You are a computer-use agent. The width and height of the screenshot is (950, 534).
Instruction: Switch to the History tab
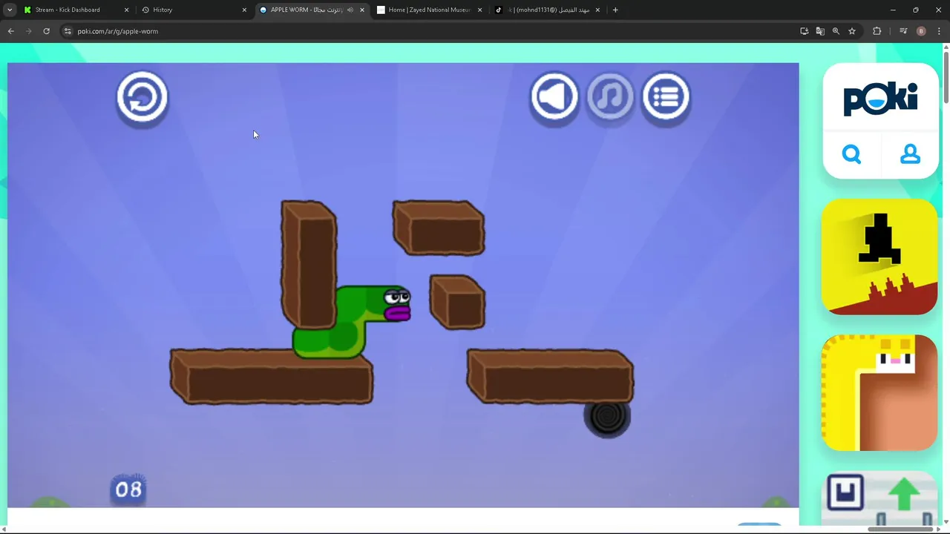click(194, 10)
